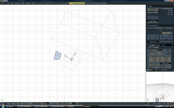Open the Fixed Count length type dropdown
The width and height of the screenshot is (174, 108).
[x=156, y=52]
